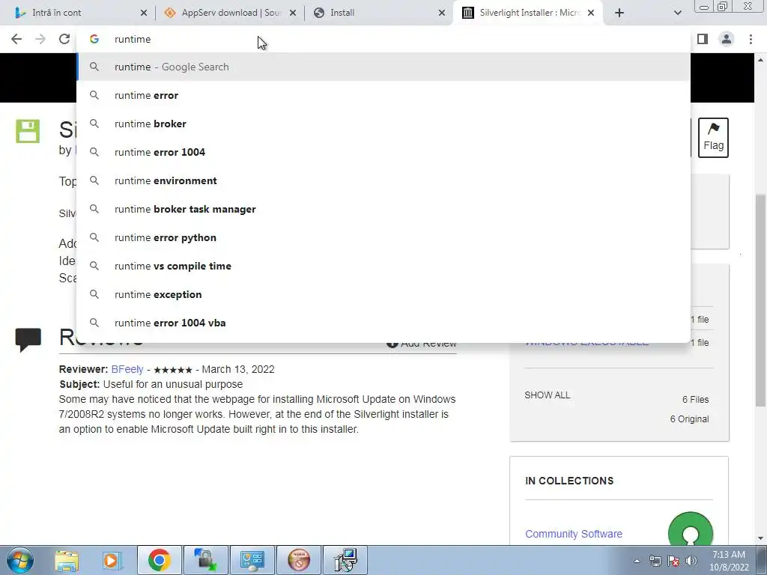Viewport: 767px width, 575px height.
Task: Click the '6 Original' files text
Action: coord(689,419)
